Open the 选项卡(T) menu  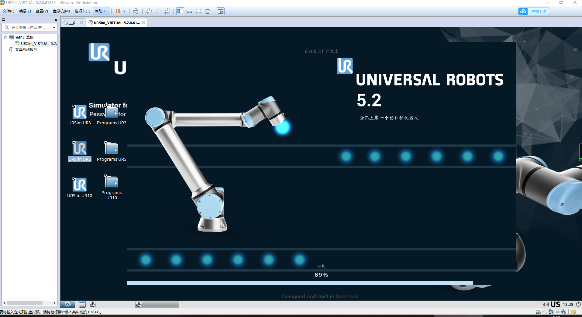(82, 11)
